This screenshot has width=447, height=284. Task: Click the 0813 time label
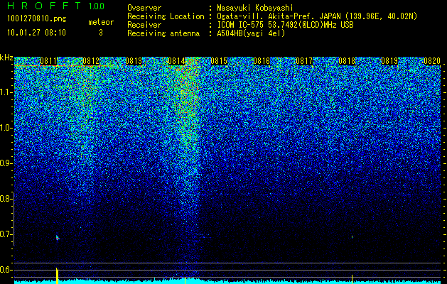click(134, 61)
